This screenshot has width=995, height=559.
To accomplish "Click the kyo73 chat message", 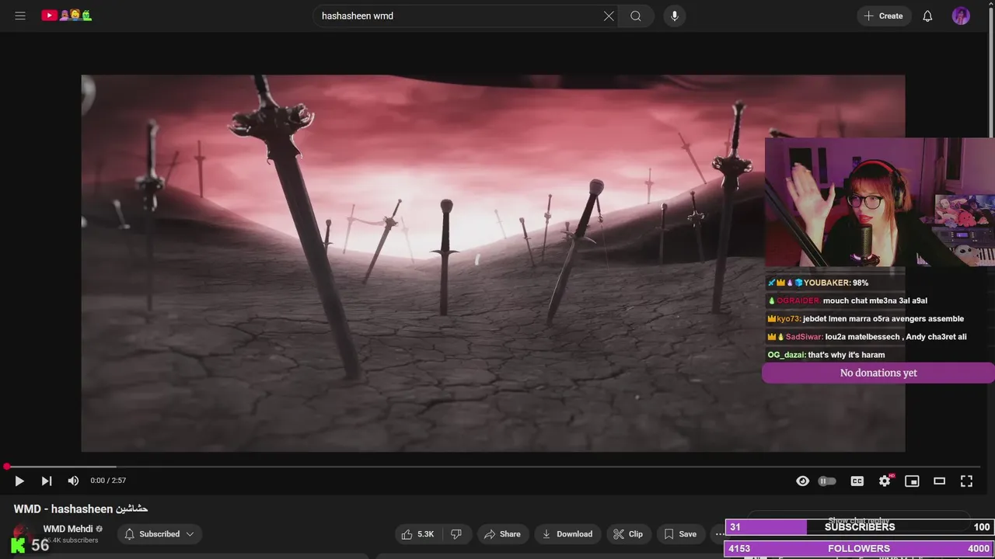I will (865, 318).
